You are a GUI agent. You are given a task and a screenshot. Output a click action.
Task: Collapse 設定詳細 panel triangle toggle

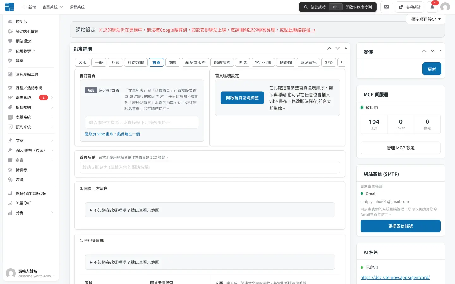pyautogui.click(x=346, y=48)
